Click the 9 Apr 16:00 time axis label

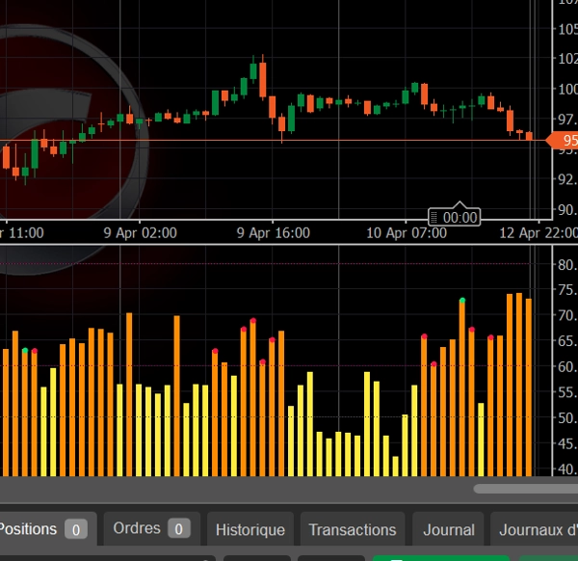pyautogui.click(x=274, y=233)
